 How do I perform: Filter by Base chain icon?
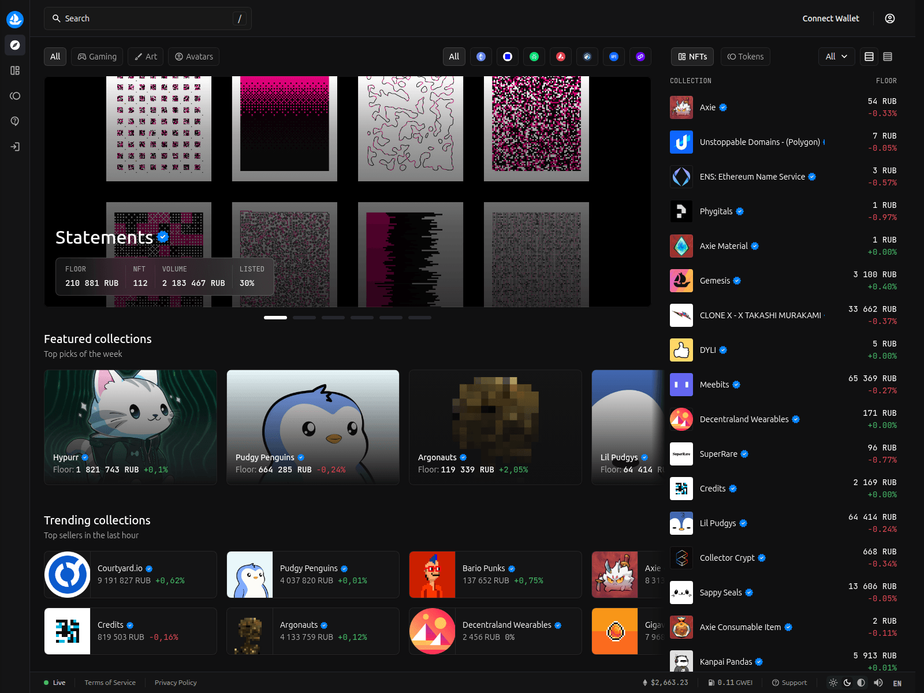[508, 57]
